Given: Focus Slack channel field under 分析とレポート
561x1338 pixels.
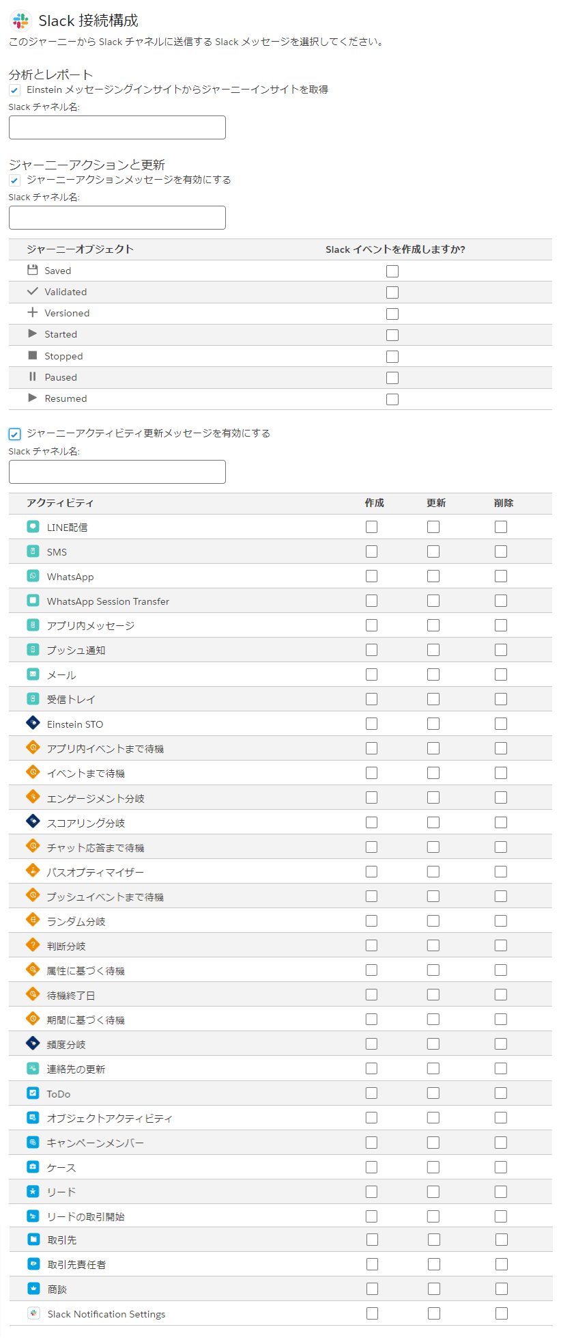Looking at the screenshot, I should point(117,127).
